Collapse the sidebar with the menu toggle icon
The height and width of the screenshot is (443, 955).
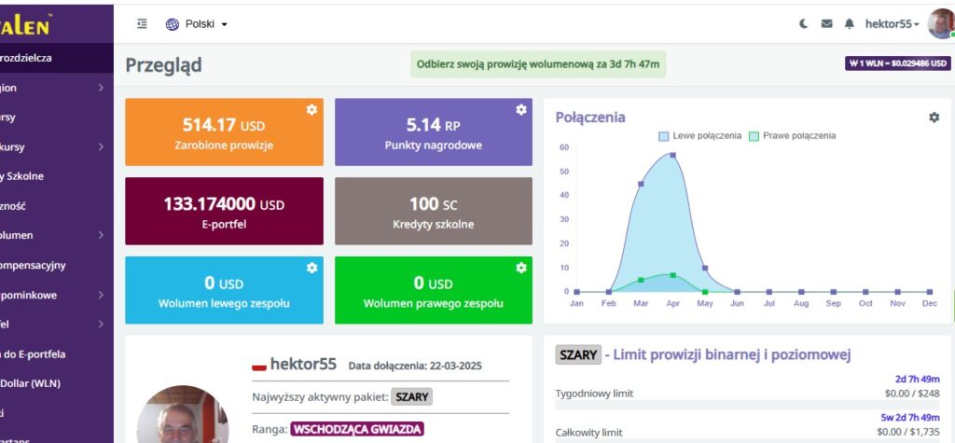tap(142, 24)
